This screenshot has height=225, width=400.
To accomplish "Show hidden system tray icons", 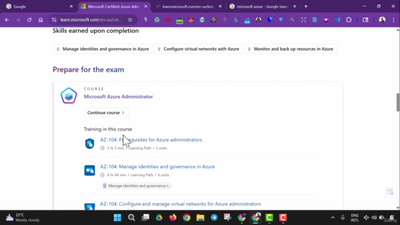I will pyautogui.click(x=332, y=217).
